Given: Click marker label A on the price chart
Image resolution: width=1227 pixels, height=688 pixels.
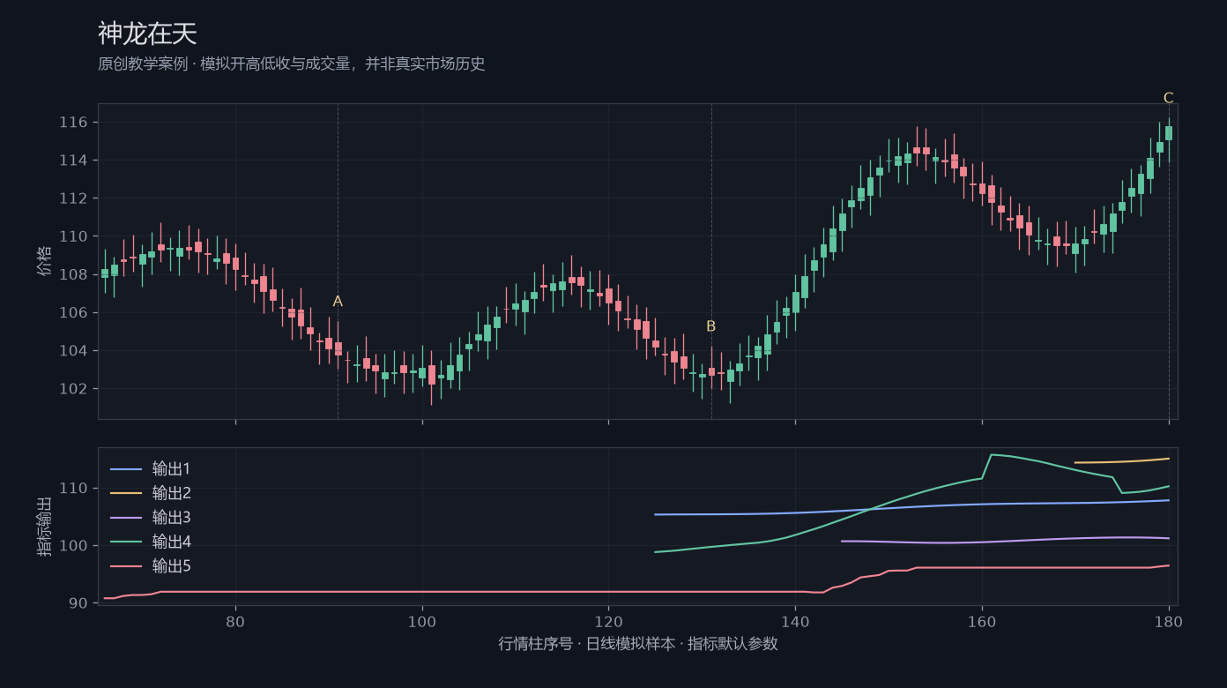Looking at the screenshot, I should pos(338,302).
